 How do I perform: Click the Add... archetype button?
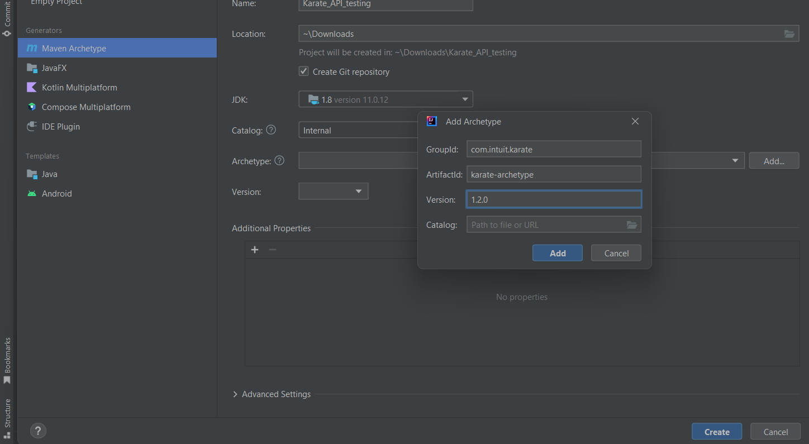(774, 161)
